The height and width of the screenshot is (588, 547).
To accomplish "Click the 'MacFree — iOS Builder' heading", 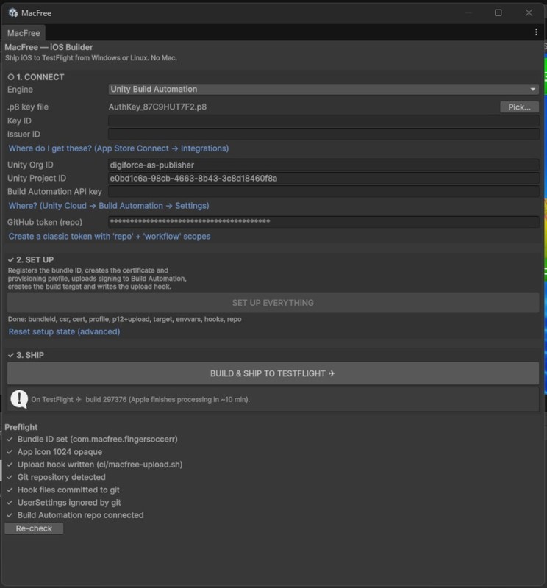I will coord(49,47).
